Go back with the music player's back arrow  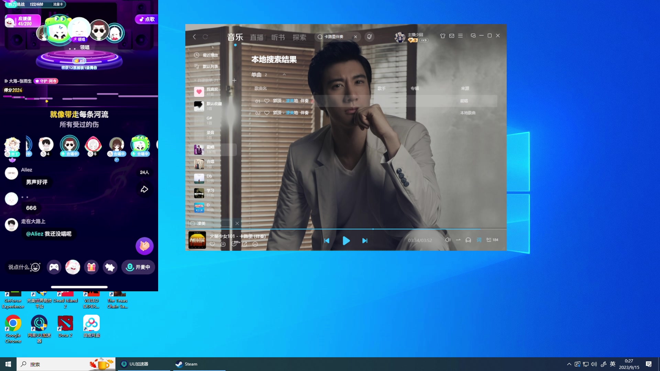pos(195,37)
